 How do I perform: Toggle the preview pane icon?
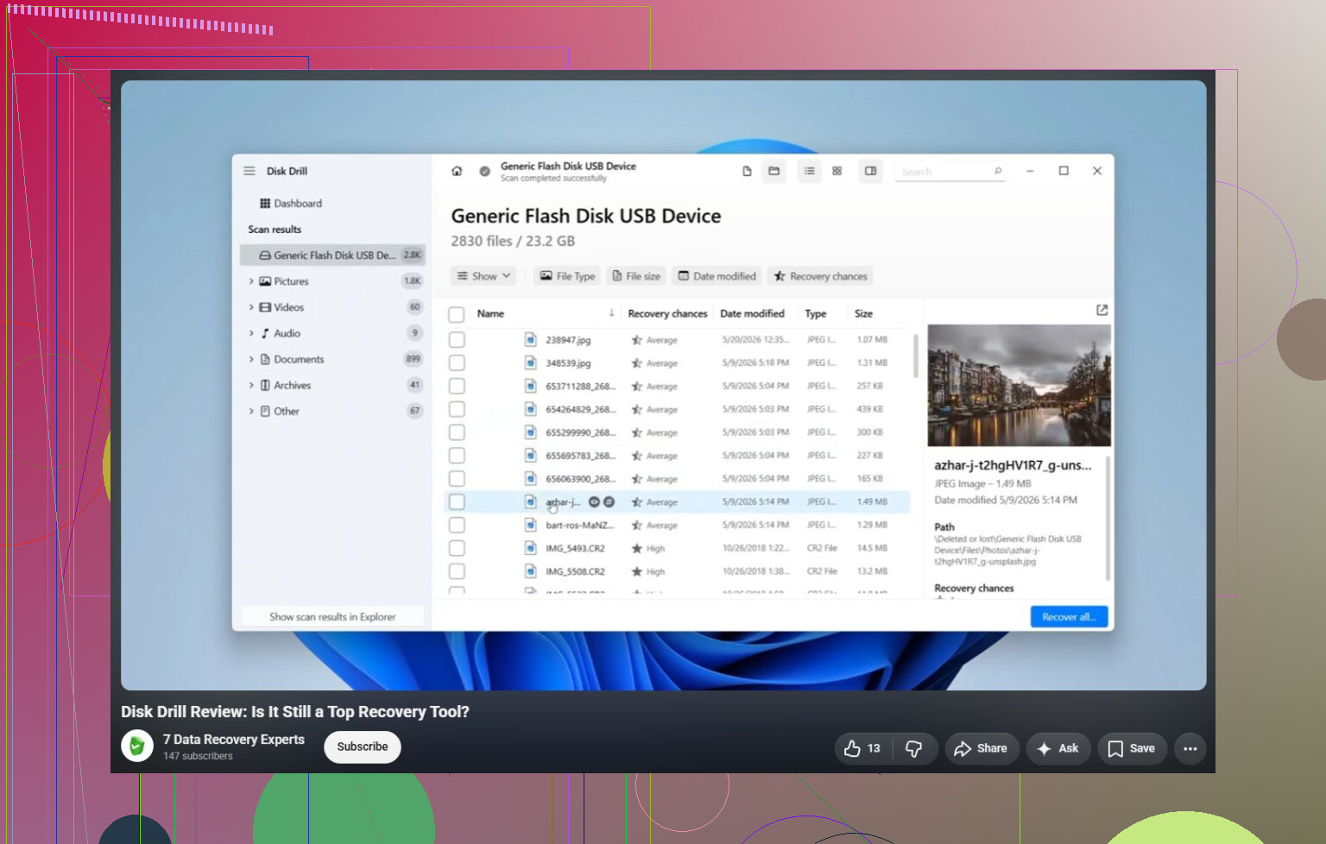coord(871,171)
